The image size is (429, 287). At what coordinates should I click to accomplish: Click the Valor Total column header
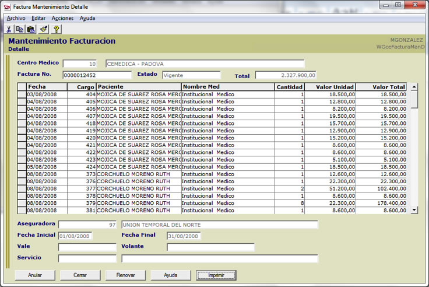[x=381, y=87]
